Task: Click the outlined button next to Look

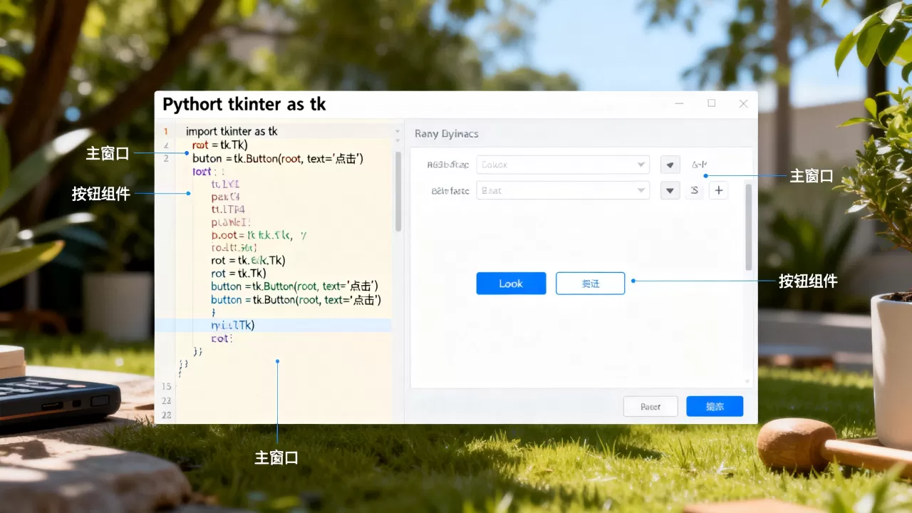Action: [x=590, y=284]
